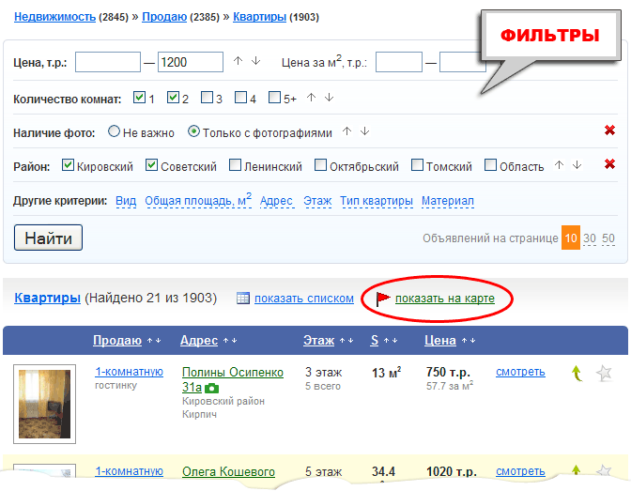Sort listings by "Цена" column header

(x=439, y=340)
